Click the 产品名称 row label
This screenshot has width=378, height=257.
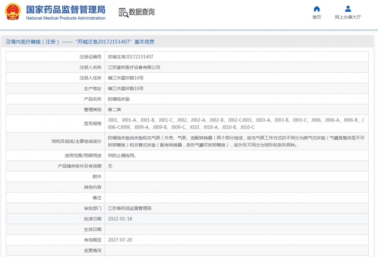coord(93,99)
